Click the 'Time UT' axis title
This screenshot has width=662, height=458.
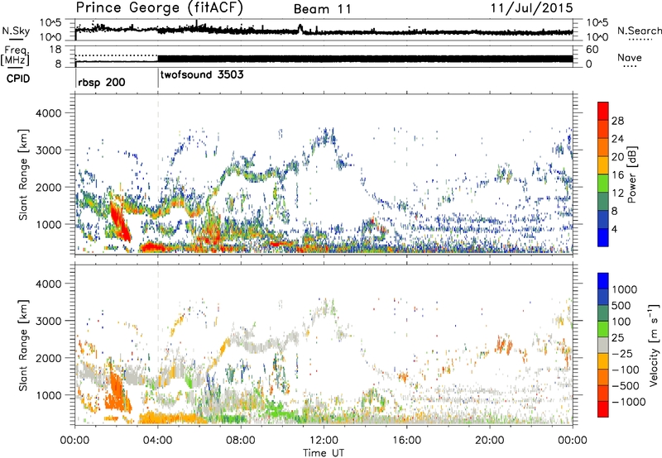[324, 453]
